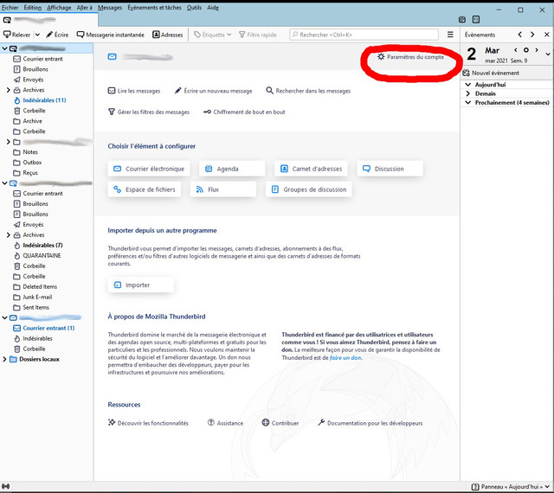Open Écrire compose message pencil icon
Screen dimensions: 554x493
[49, 35]
